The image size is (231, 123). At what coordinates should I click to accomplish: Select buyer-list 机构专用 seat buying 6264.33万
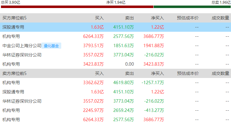(x=11, y=36)
